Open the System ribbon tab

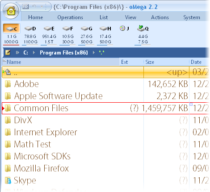click(192, 17)
